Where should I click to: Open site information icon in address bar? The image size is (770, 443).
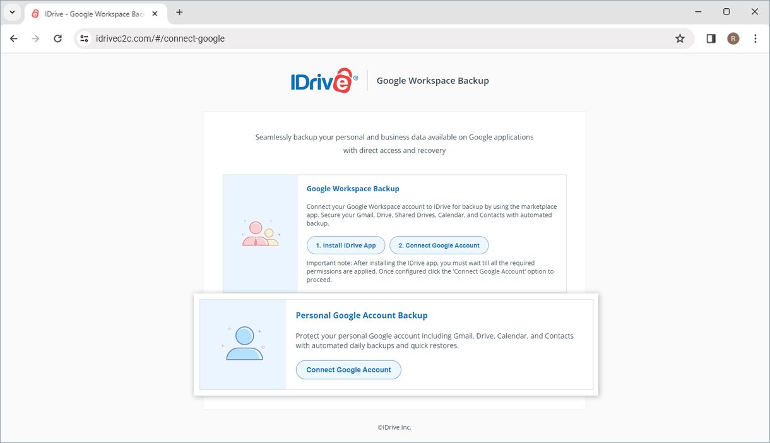coord(84,38)
